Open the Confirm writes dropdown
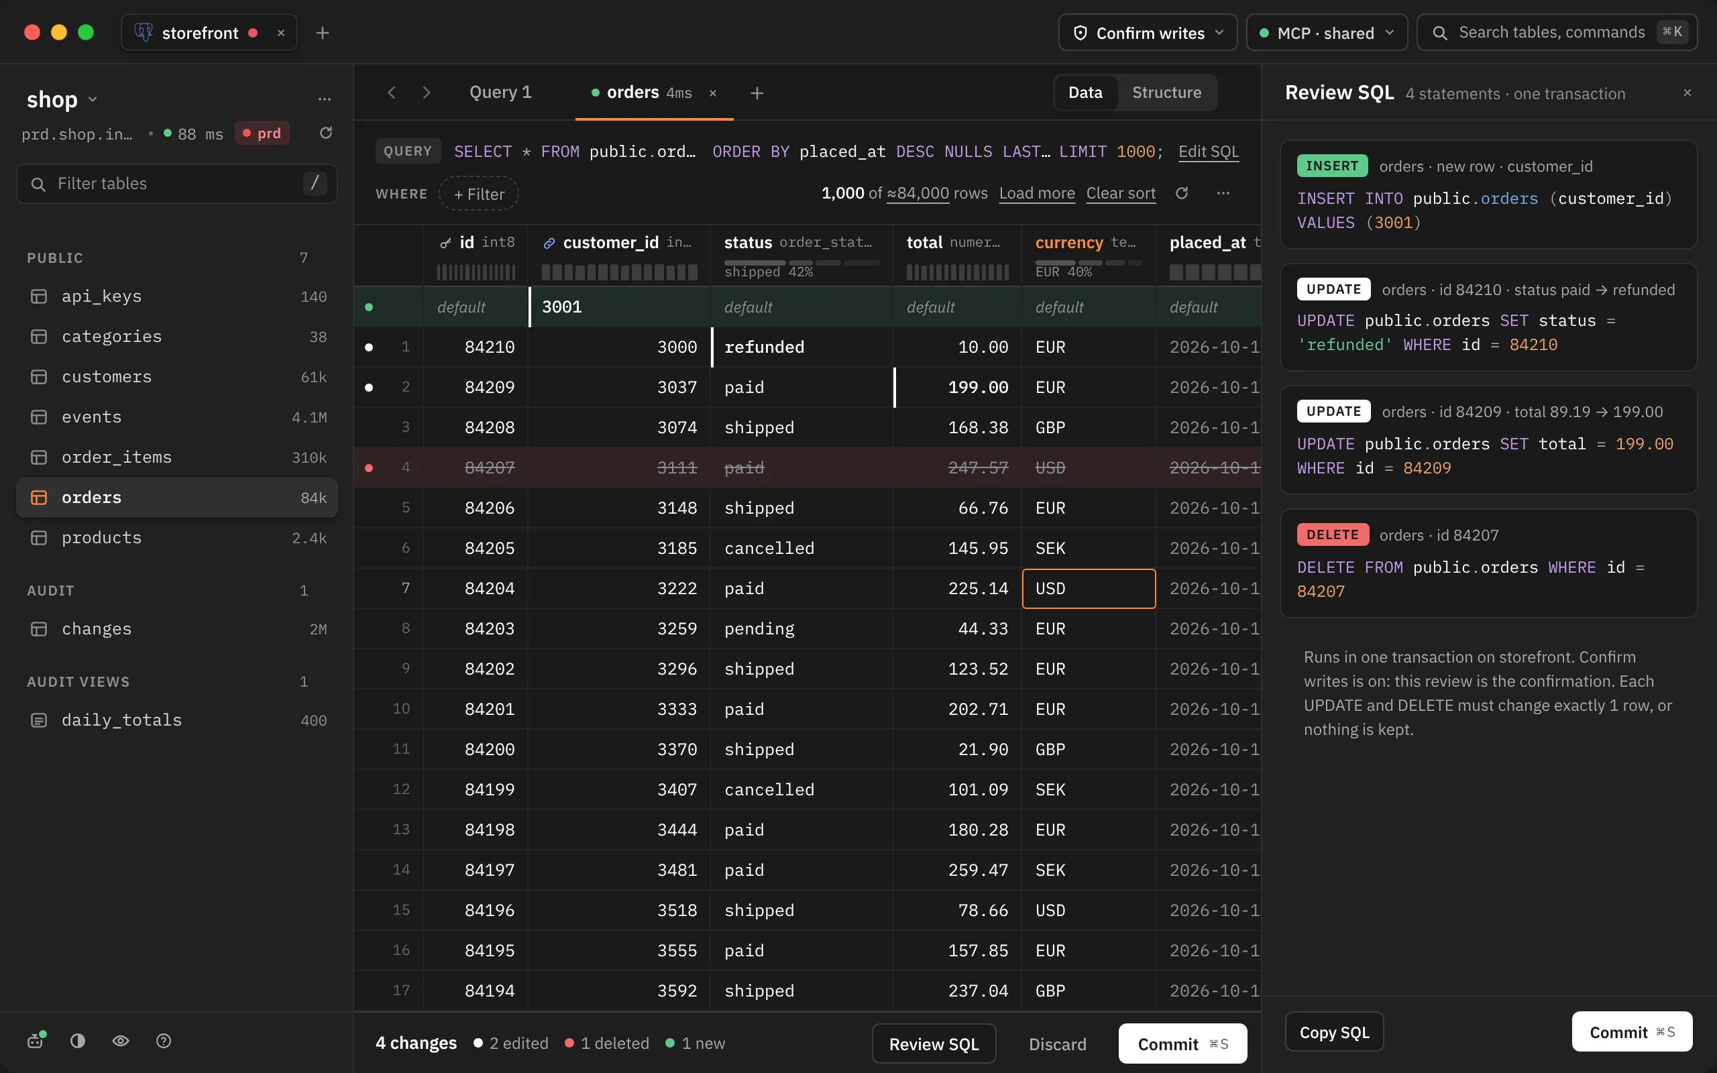The image size is (1717, 1073). point(1148,33)
